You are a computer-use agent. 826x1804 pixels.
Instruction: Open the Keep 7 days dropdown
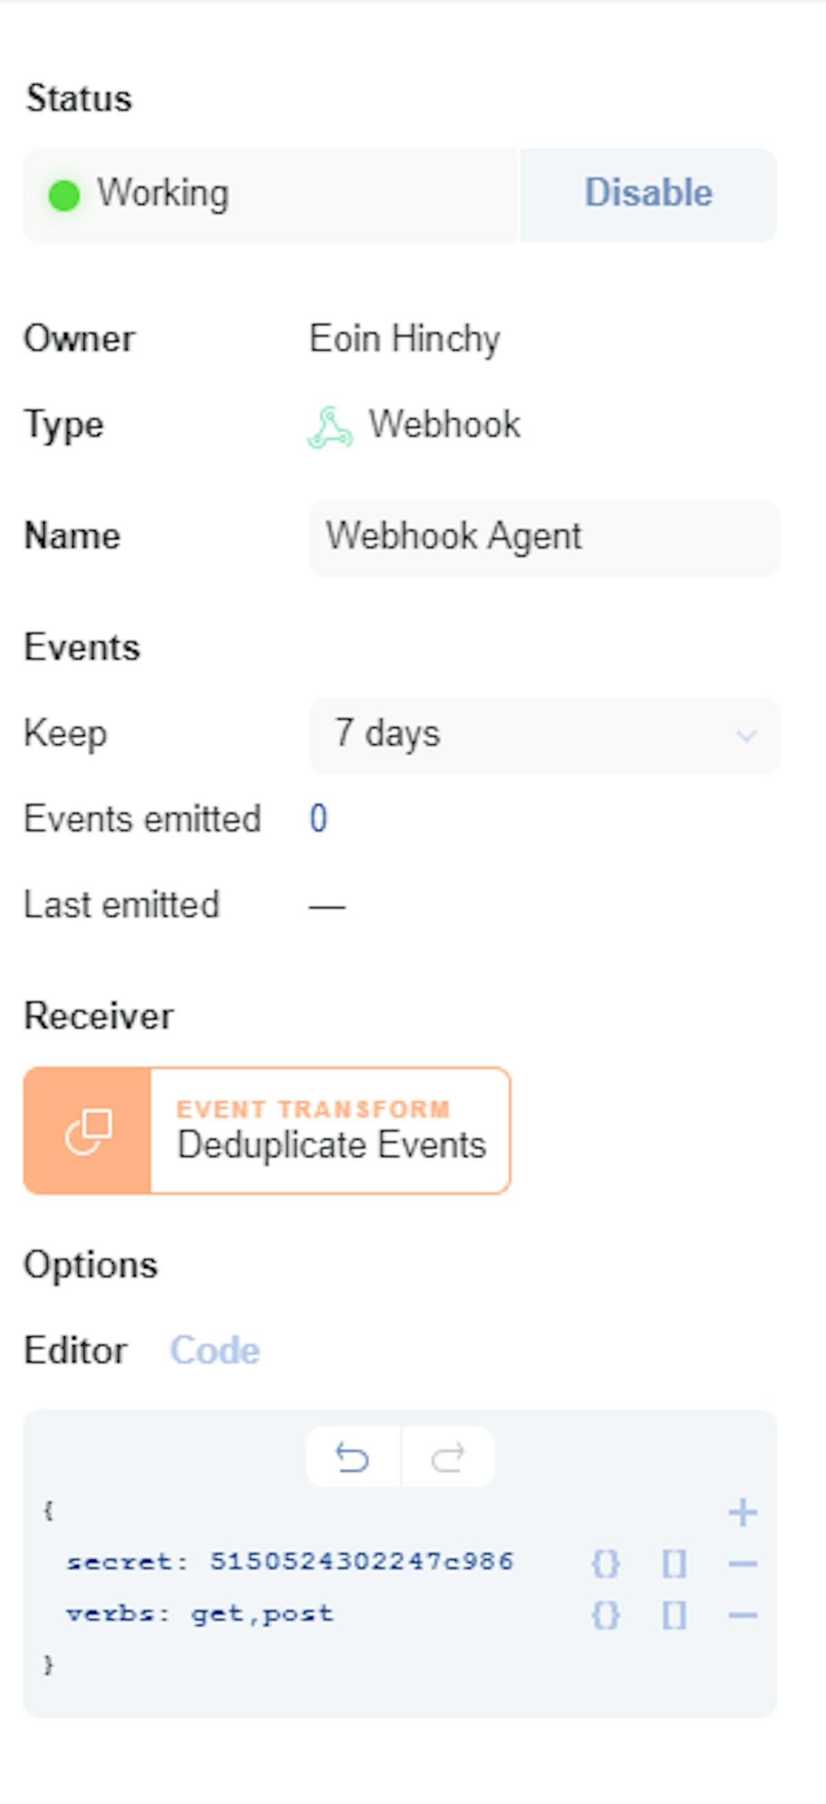[543, 735]
